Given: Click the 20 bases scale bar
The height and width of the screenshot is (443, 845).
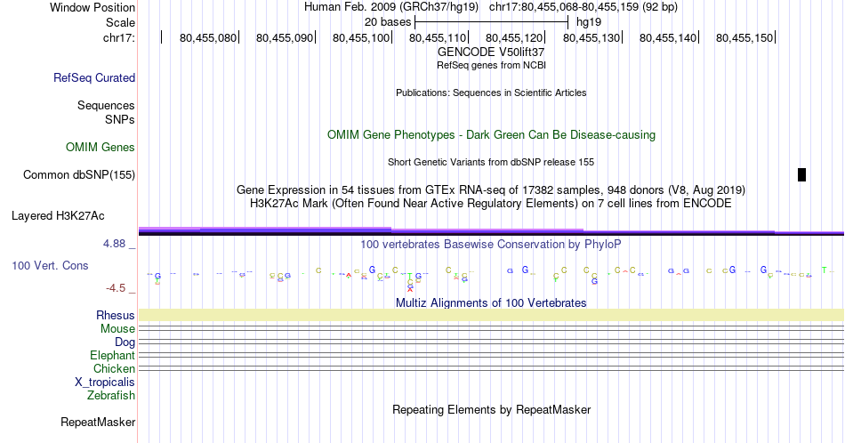Looking at the screenshot, I should coord(492,22).
